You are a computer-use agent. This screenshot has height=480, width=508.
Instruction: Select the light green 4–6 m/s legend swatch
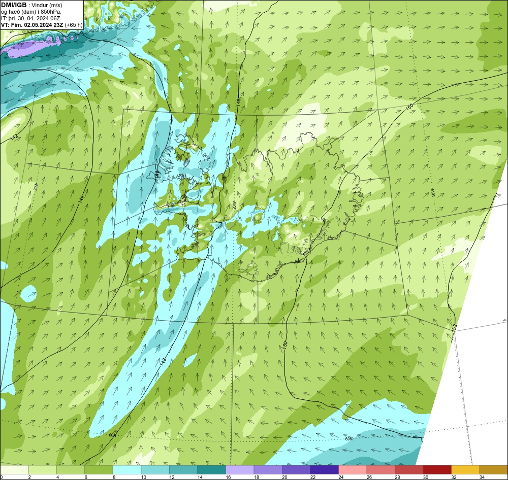point(71,470)
